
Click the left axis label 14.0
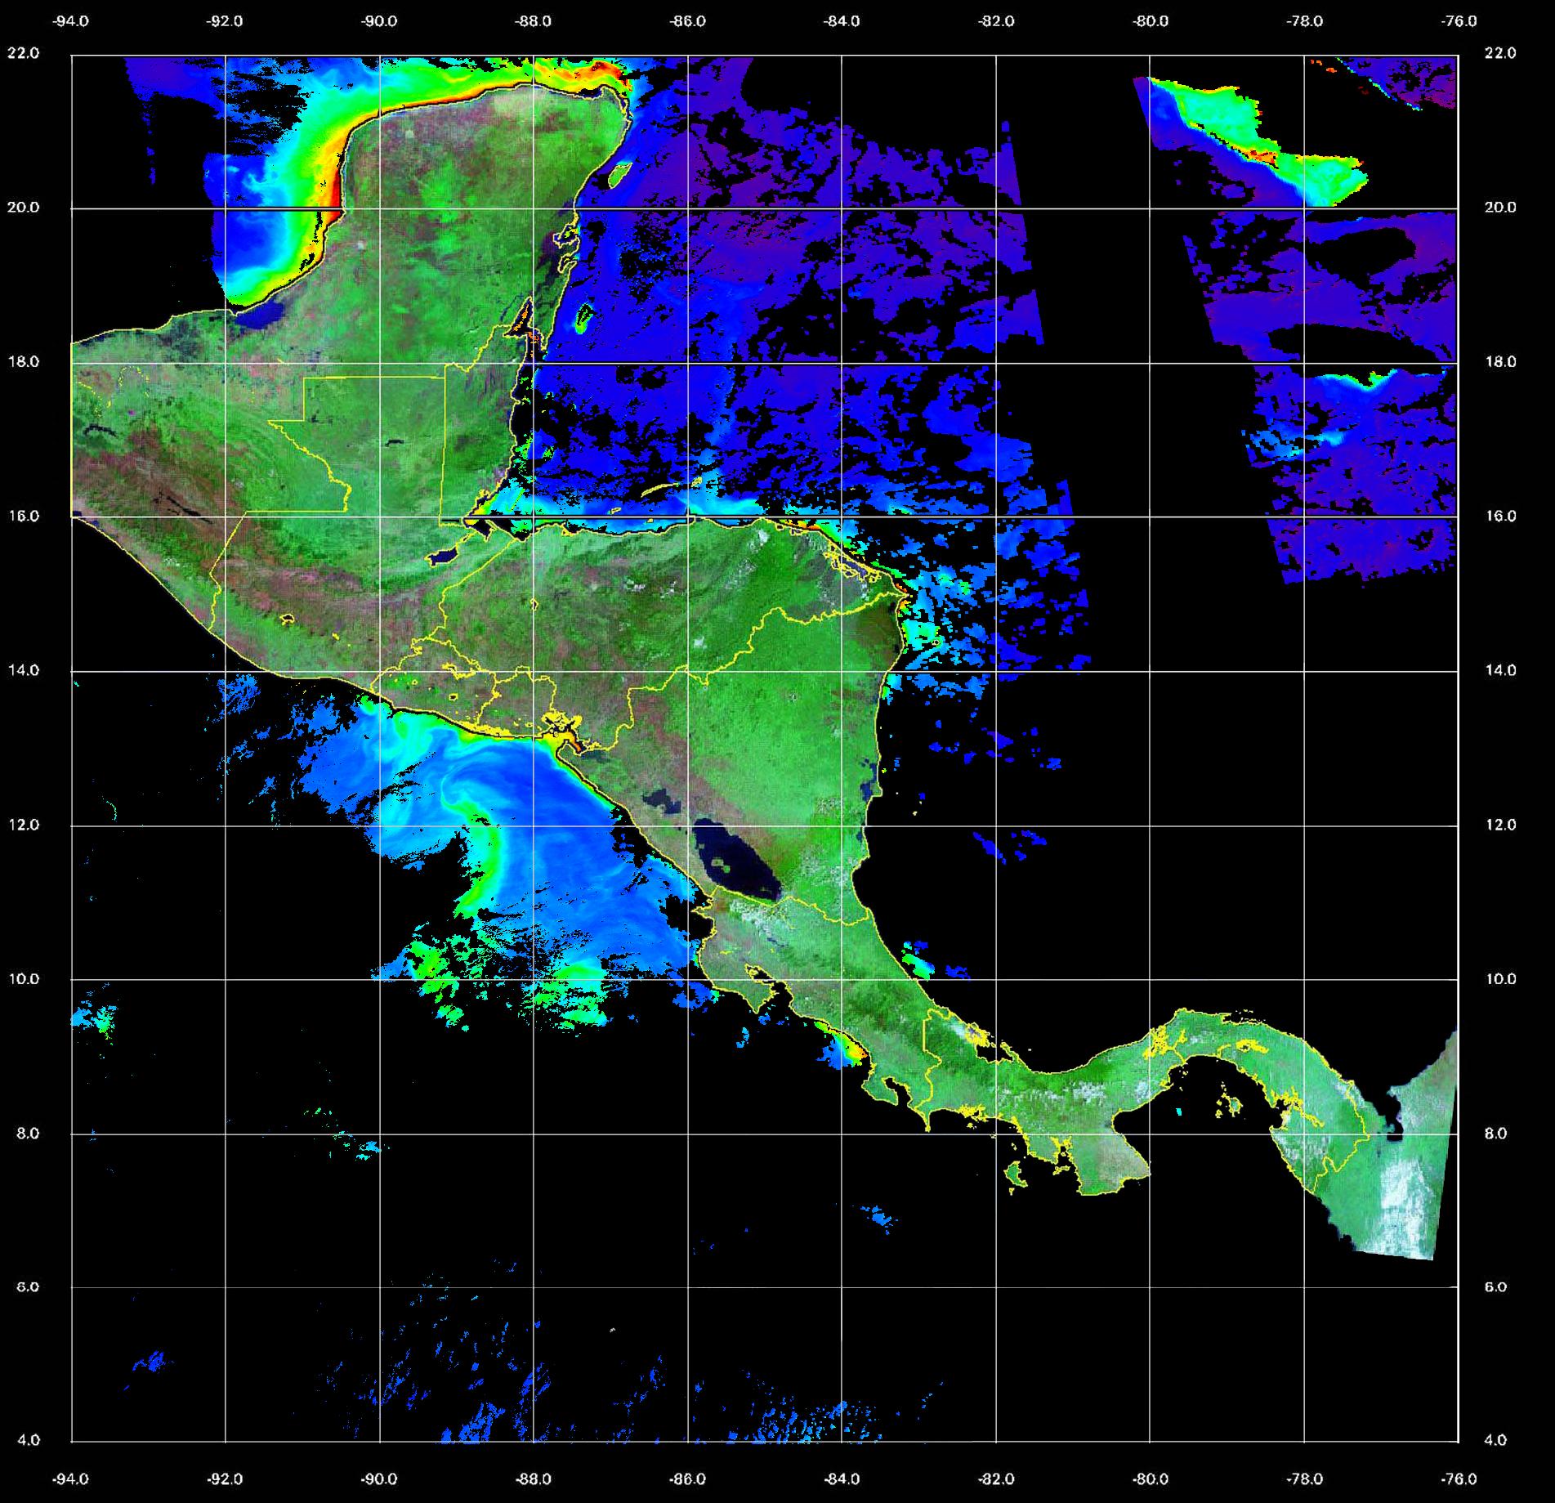[x=23, y=670]
